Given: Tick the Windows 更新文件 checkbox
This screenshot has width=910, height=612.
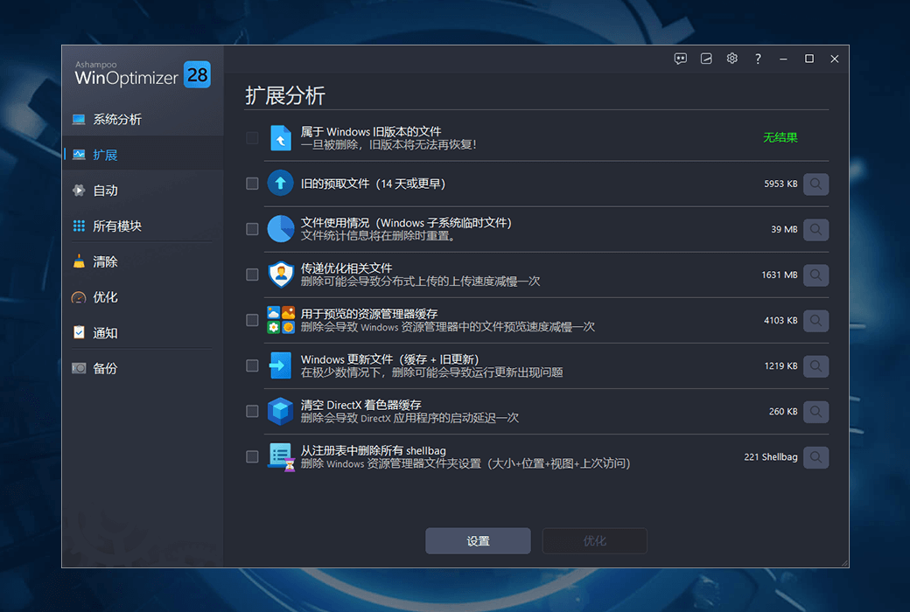Looking at the screenshot, I should [252, 365].
